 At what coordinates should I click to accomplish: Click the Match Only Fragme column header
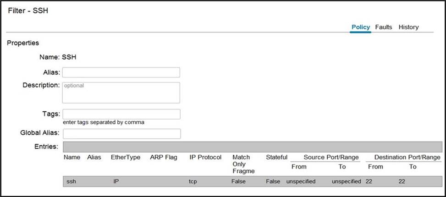(241, 164)
